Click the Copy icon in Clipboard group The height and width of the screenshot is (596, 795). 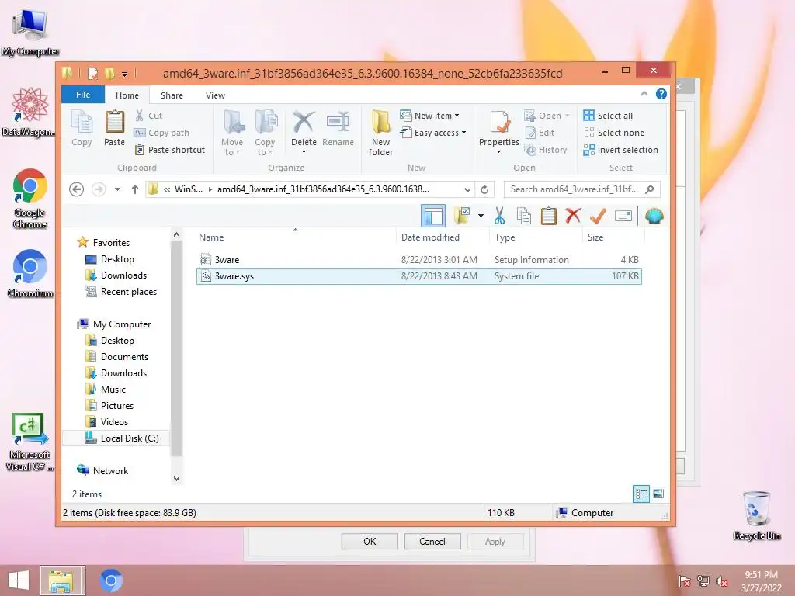82,123
